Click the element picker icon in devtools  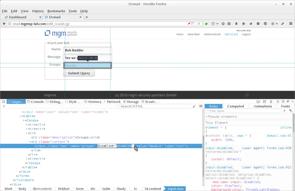click(3, 102)
